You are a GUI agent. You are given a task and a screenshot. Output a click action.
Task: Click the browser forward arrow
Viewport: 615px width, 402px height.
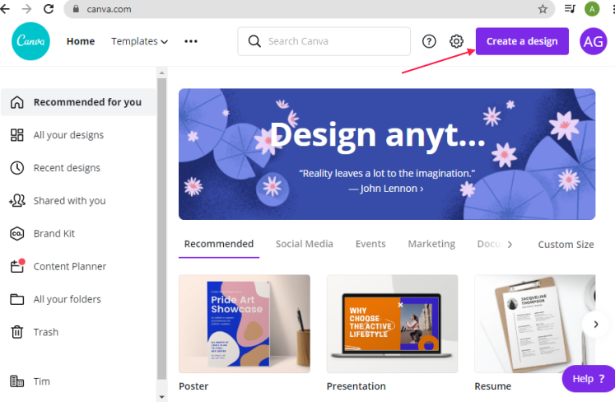[x=26, y=8]
